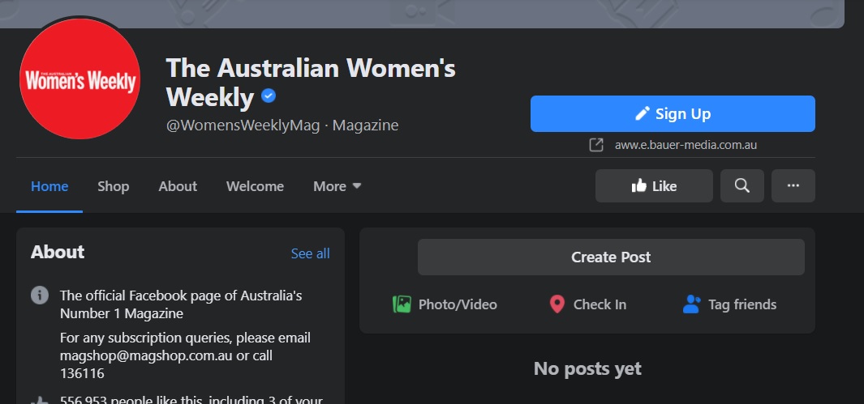The width and height of the screenshot is (864, 404).
Task: Click the No posts yet message
Action: 587,368
